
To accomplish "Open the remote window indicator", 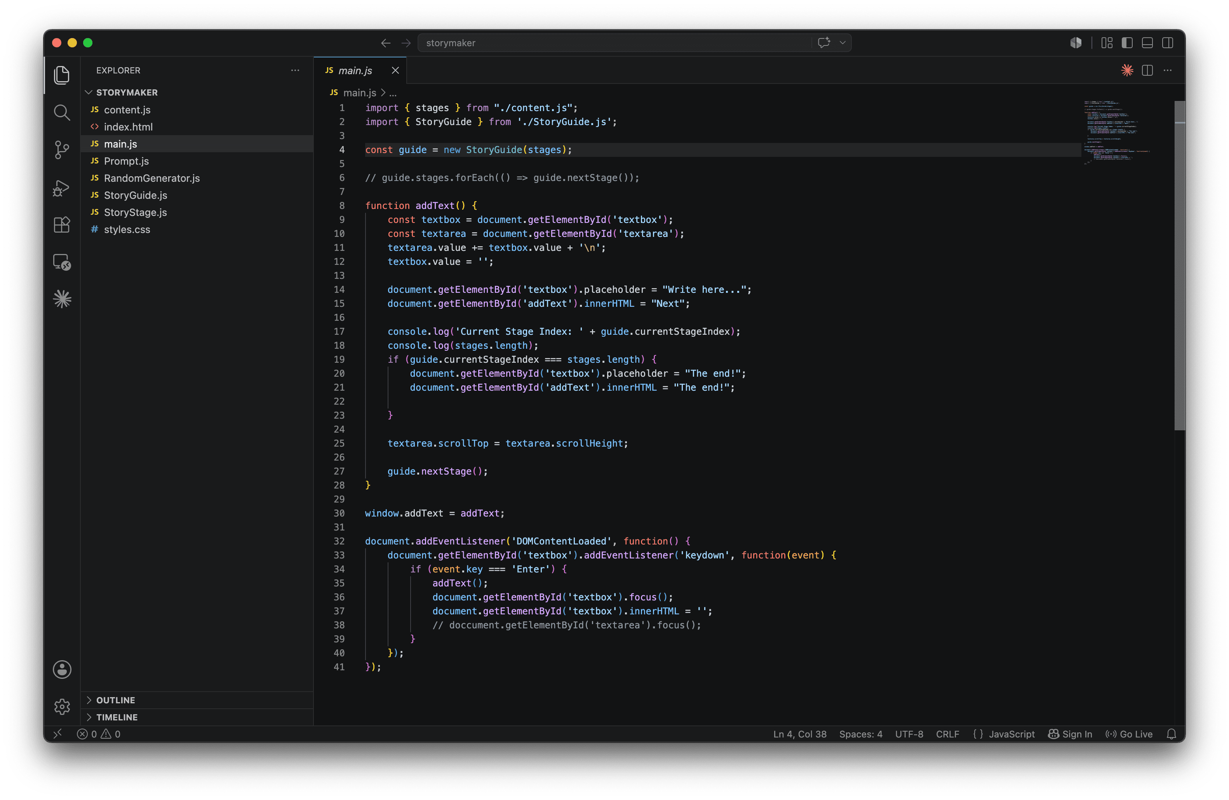I will point(58,734).
